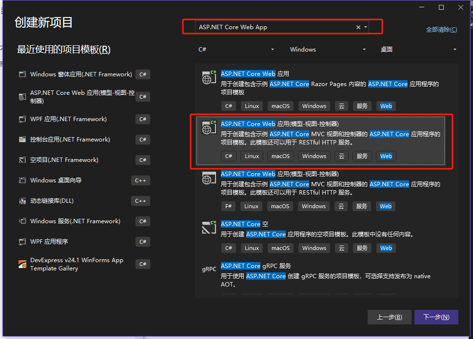This screenshot has width=473, height=339.
Task: Click the 服务 tag on the highlighted C# MVC template
Action: [362, 156]
